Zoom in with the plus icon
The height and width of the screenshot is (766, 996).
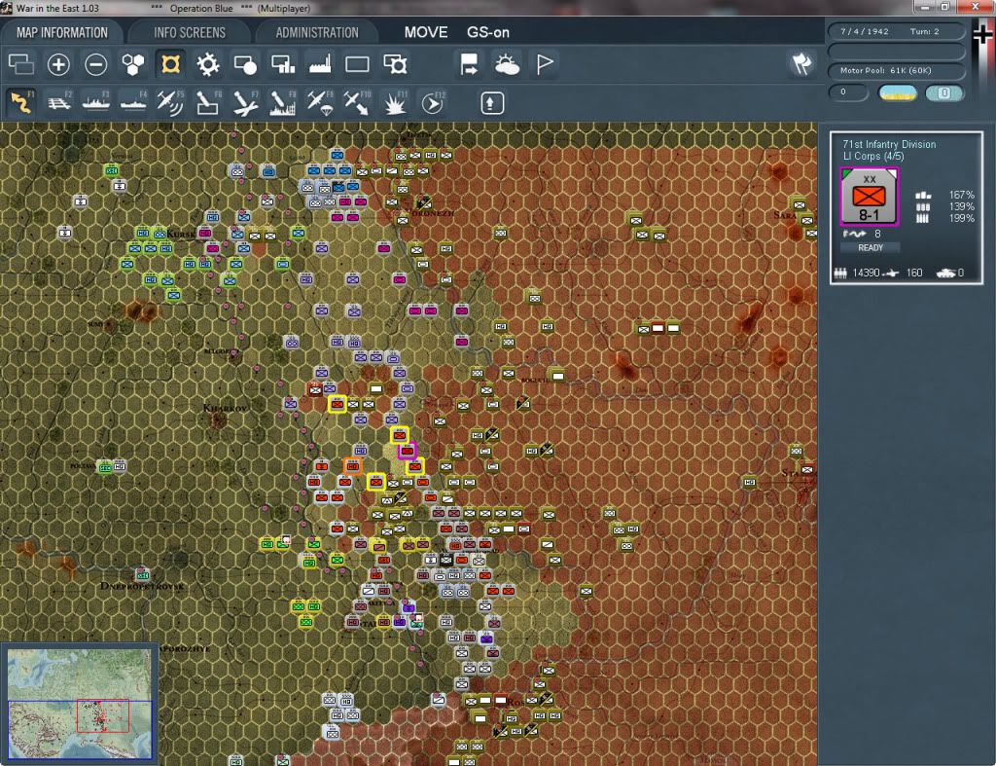coord(58,64)
